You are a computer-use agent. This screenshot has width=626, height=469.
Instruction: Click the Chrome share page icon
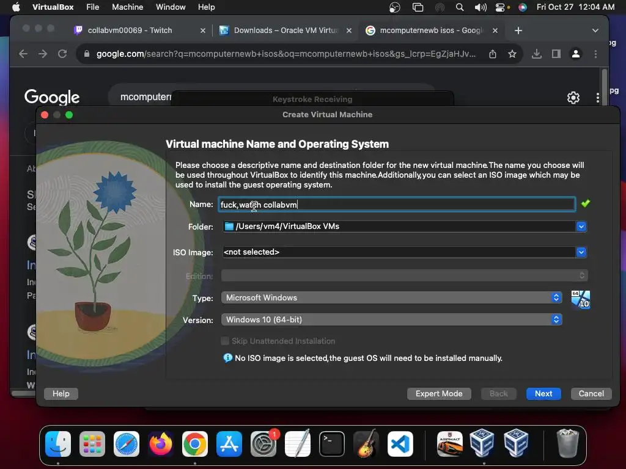point(493,54)
